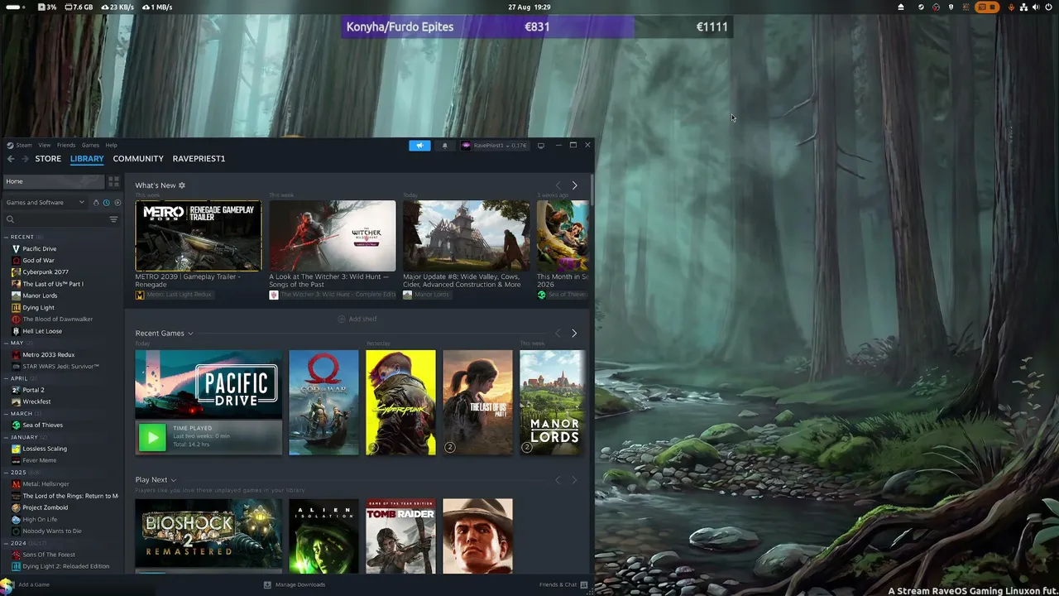Go forward with the right arrow
Viewport: 1059px width, 596px height.
point(25,158)
